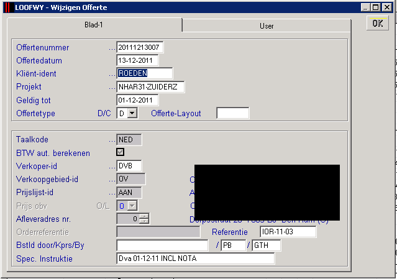The image size is (397, 279).
Task: Click the Orderreferentie field
Action: 158,232
